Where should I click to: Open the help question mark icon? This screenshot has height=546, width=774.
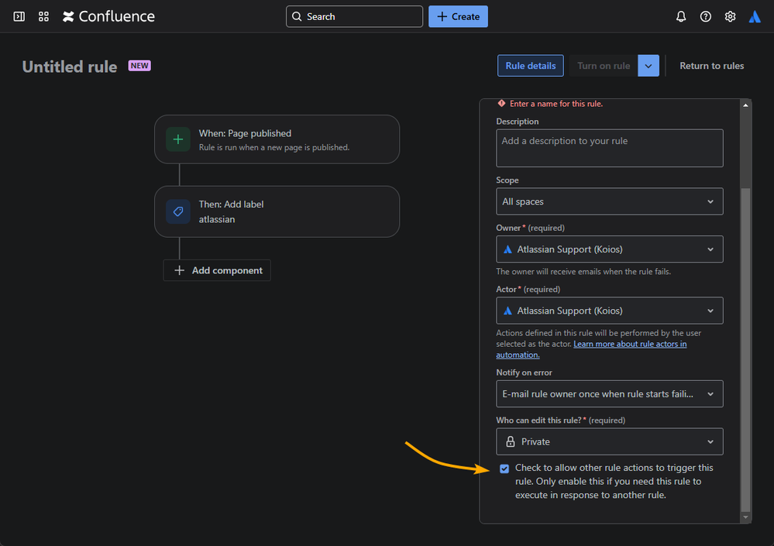click(705, 17)
